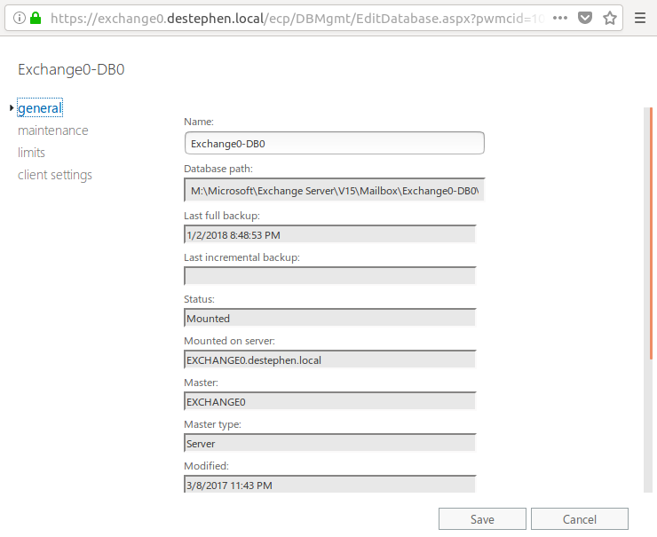Screen dimensions: 657x537
Task: Click the Database path field
Action: coord(335,190)
